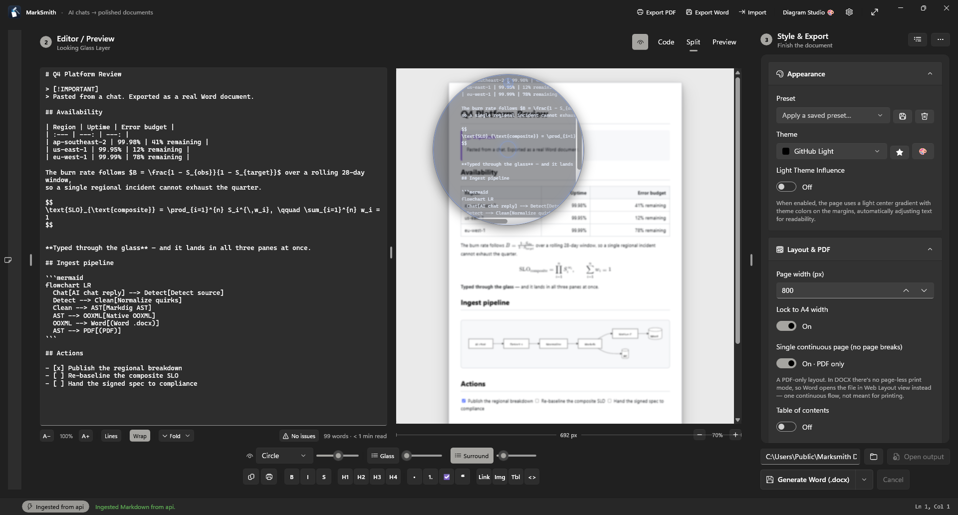
Task: Collapse the Appearance section
Action: [930, 74]
